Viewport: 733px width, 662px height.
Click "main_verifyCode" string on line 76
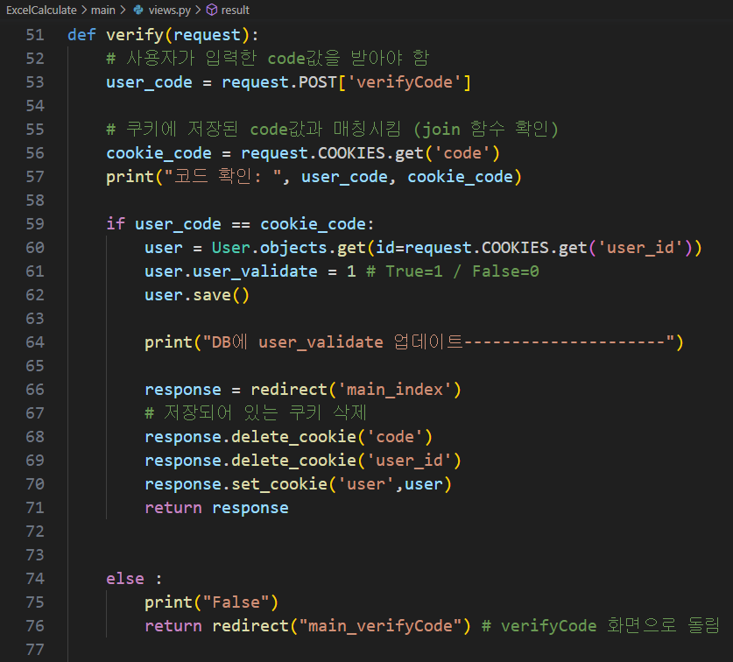click(x=381, y=626)
